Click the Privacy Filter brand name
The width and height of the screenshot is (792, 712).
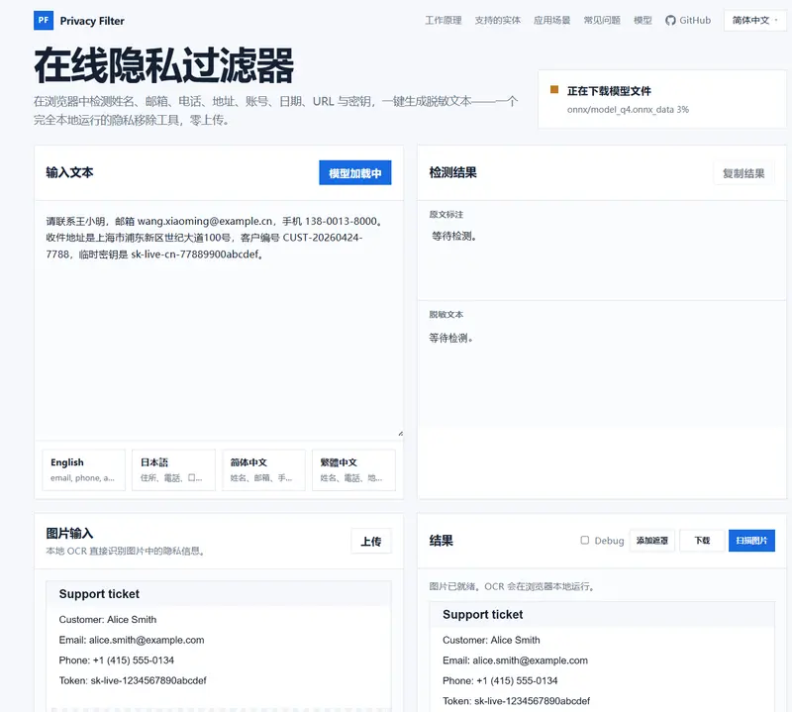click(x=92, y=21)
